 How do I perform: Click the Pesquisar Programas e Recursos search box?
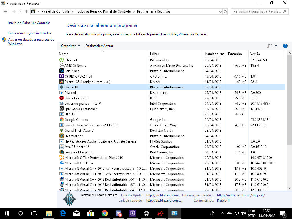click(x=259, y=11)
